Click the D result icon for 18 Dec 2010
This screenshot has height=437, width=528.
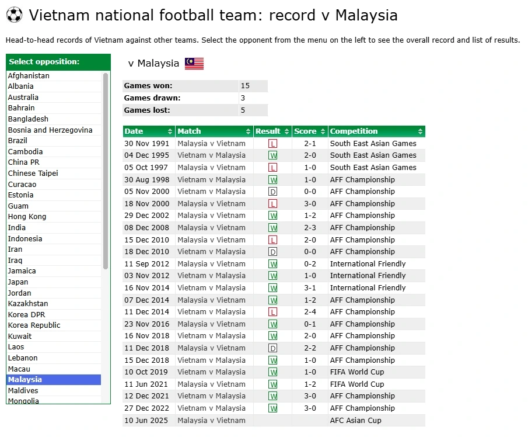(273, 252)
